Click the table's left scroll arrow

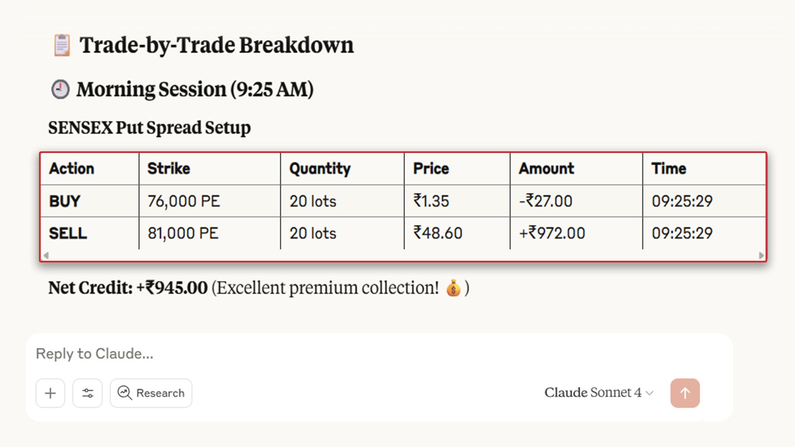point(46,255)
